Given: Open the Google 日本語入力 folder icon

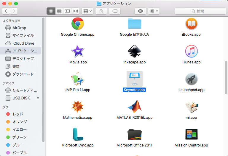Looking at the screenshot, I should [x=135, y=24].
